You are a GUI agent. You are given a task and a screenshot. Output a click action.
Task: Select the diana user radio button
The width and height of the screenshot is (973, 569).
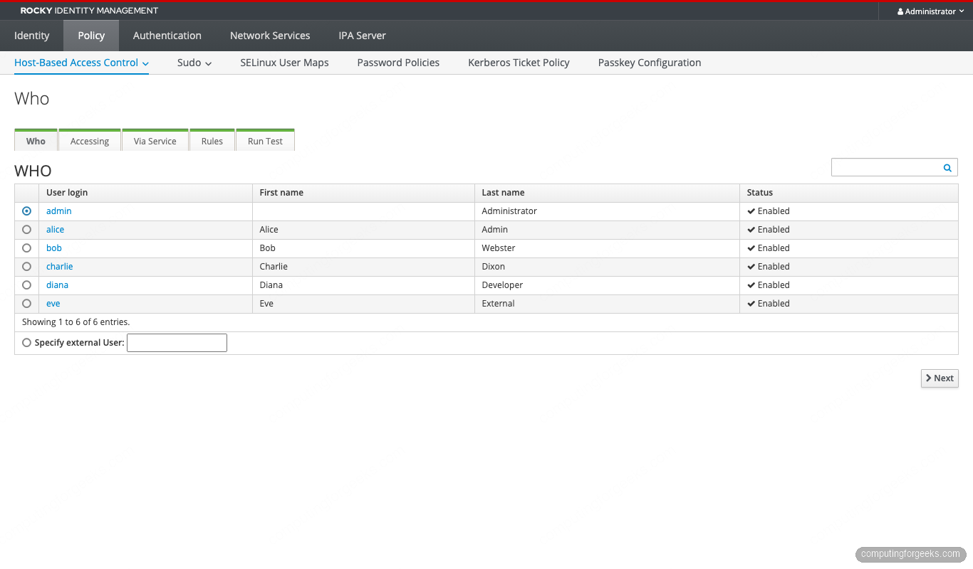click(x=27, y=285)
